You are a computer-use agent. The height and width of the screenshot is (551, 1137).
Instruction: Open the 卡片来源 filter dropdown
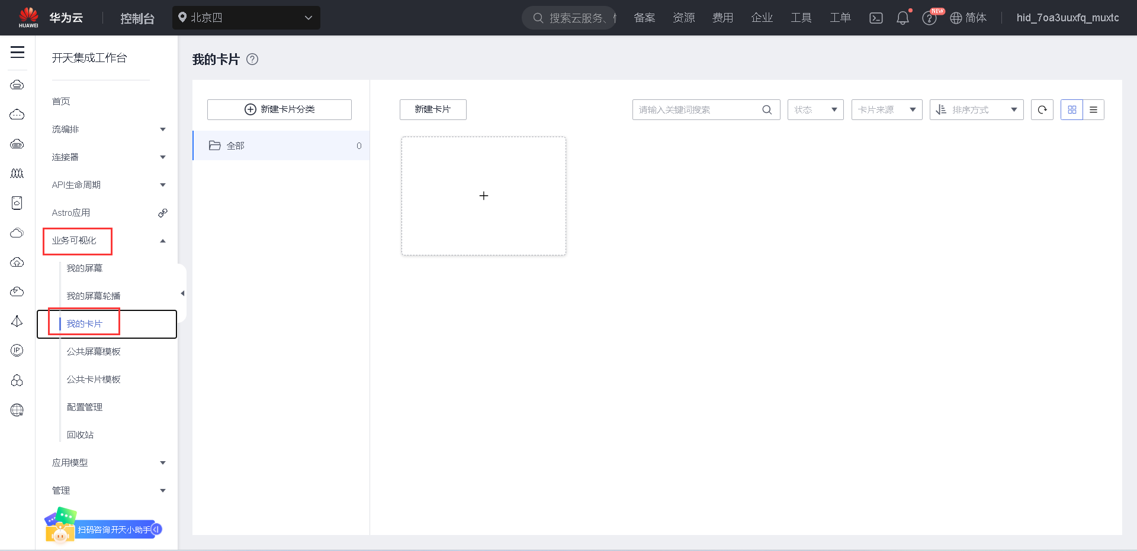click(x=887, y=109)
